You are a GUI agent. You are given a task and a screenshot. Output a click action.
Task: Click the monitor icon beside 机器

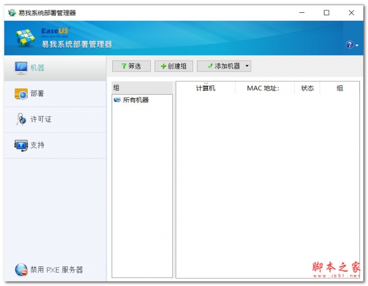(21, 68)
